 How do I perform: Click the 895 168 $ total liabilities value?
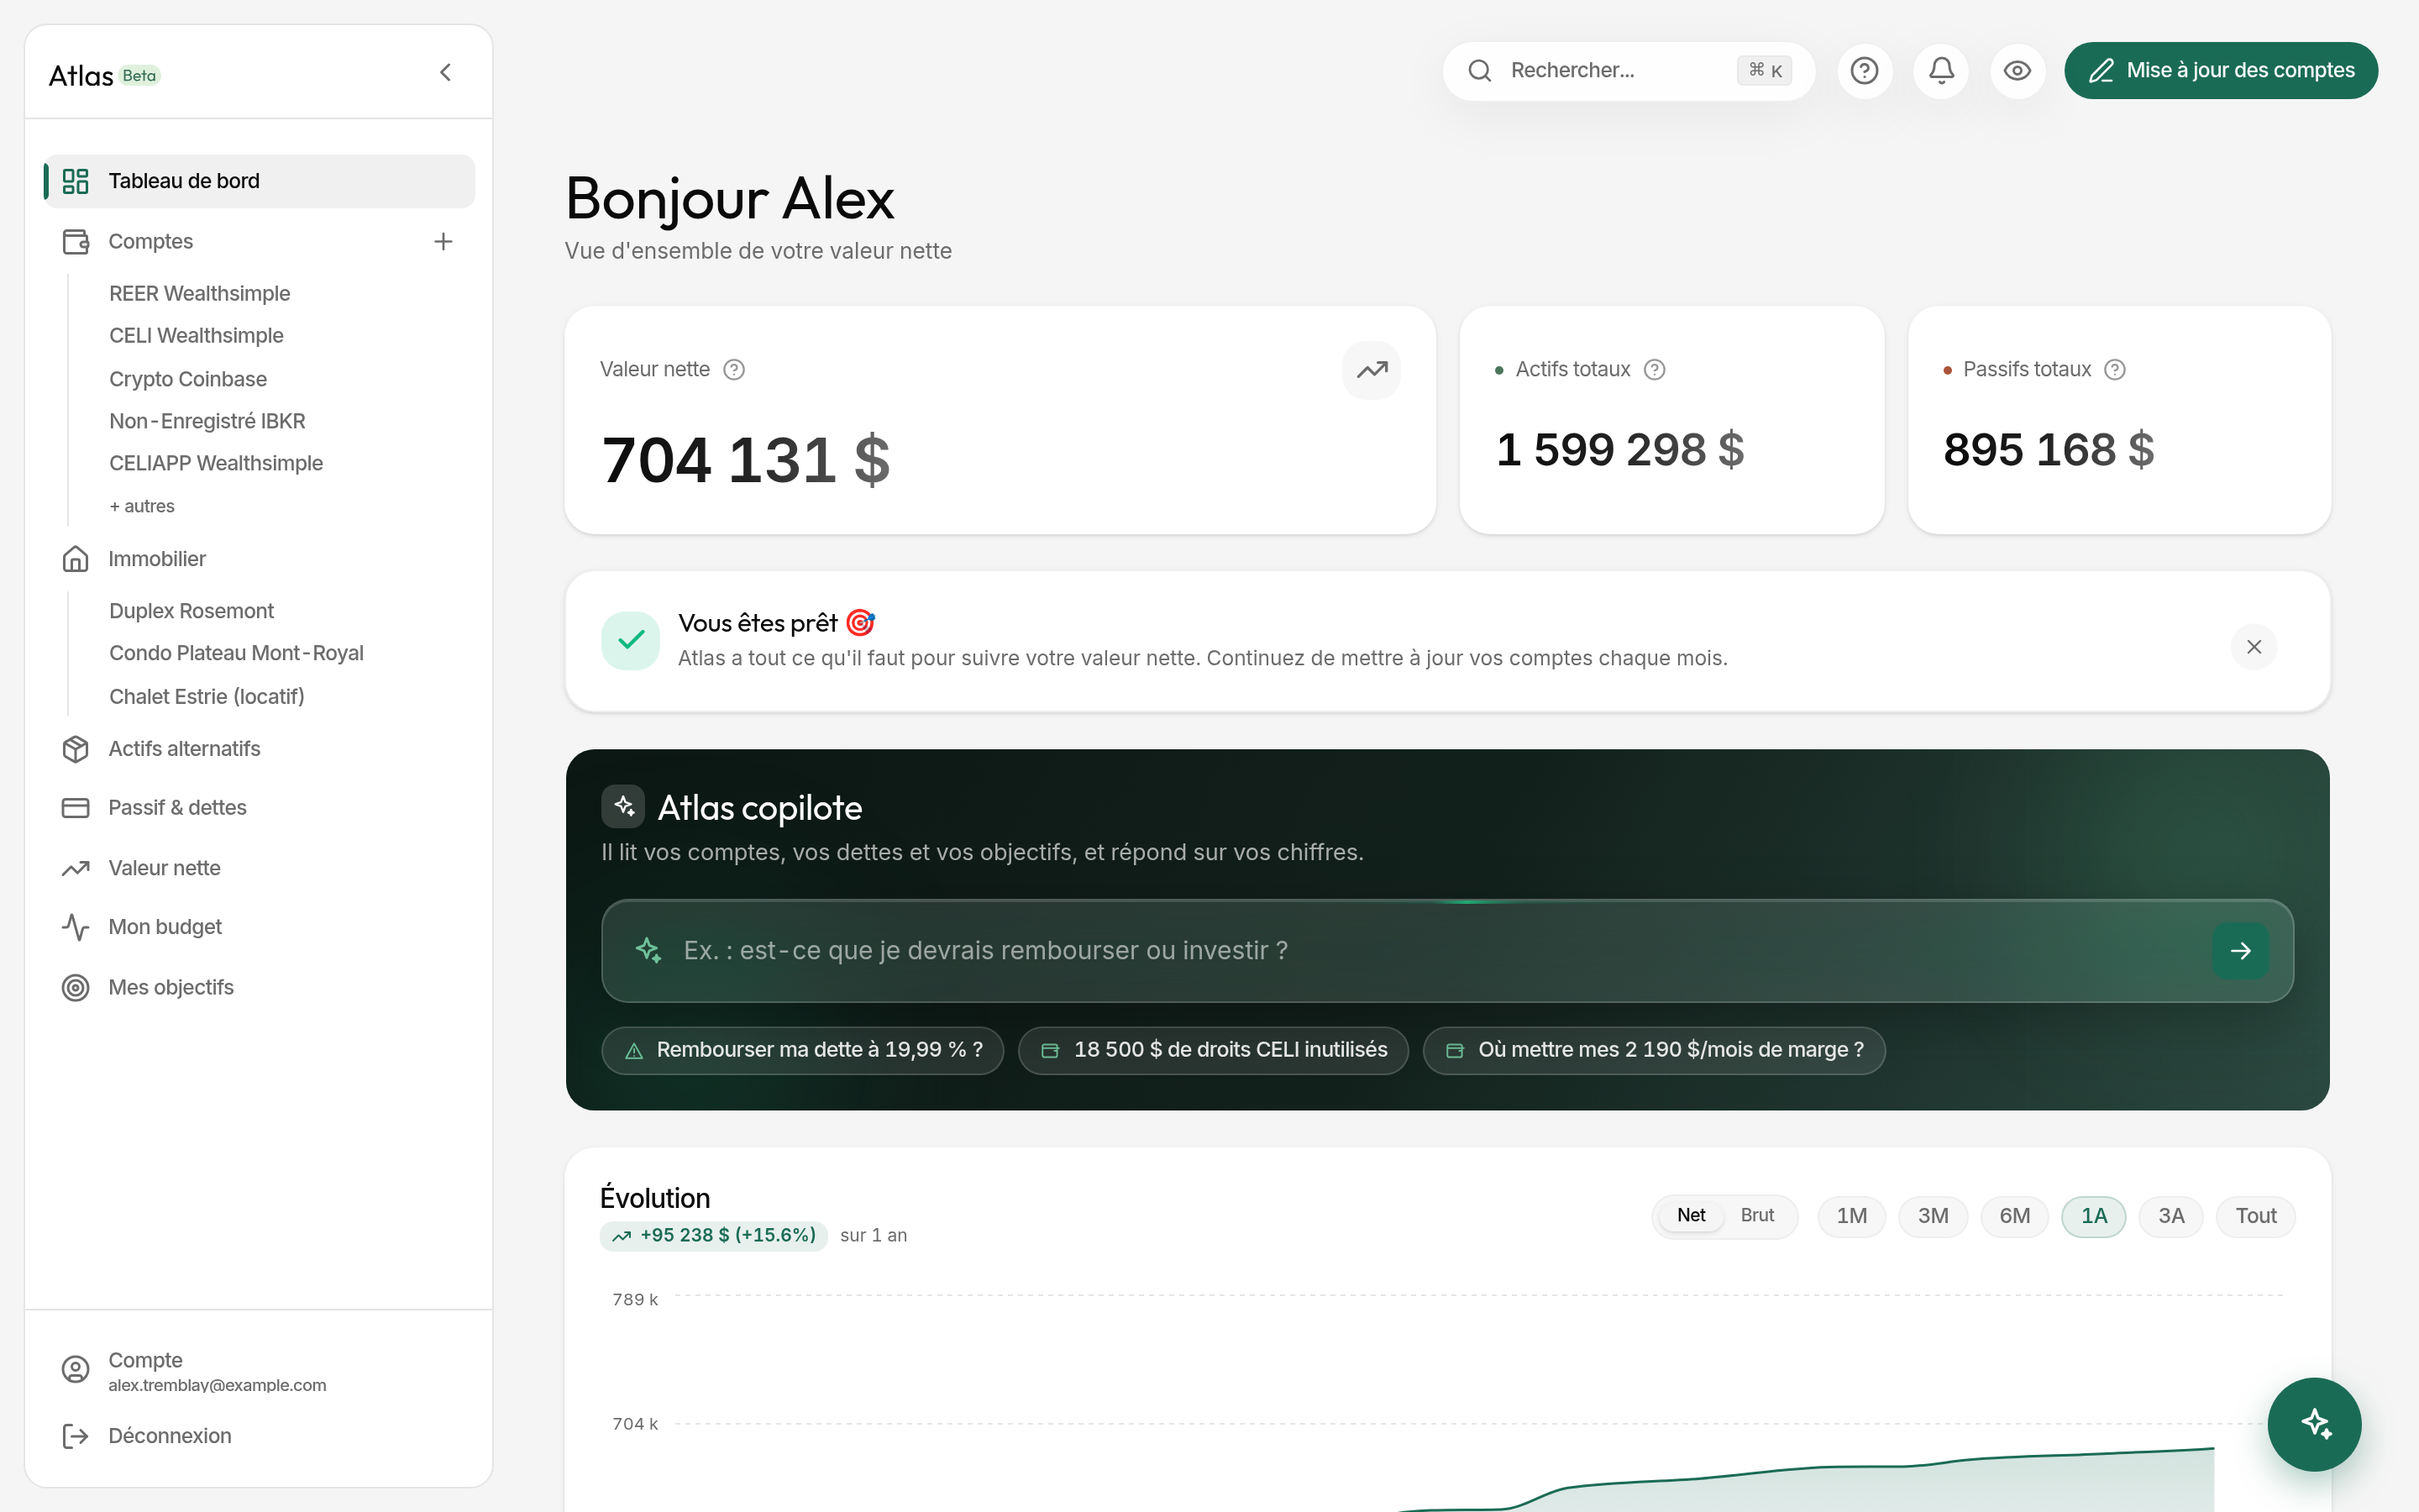(x=2049, y=450)
